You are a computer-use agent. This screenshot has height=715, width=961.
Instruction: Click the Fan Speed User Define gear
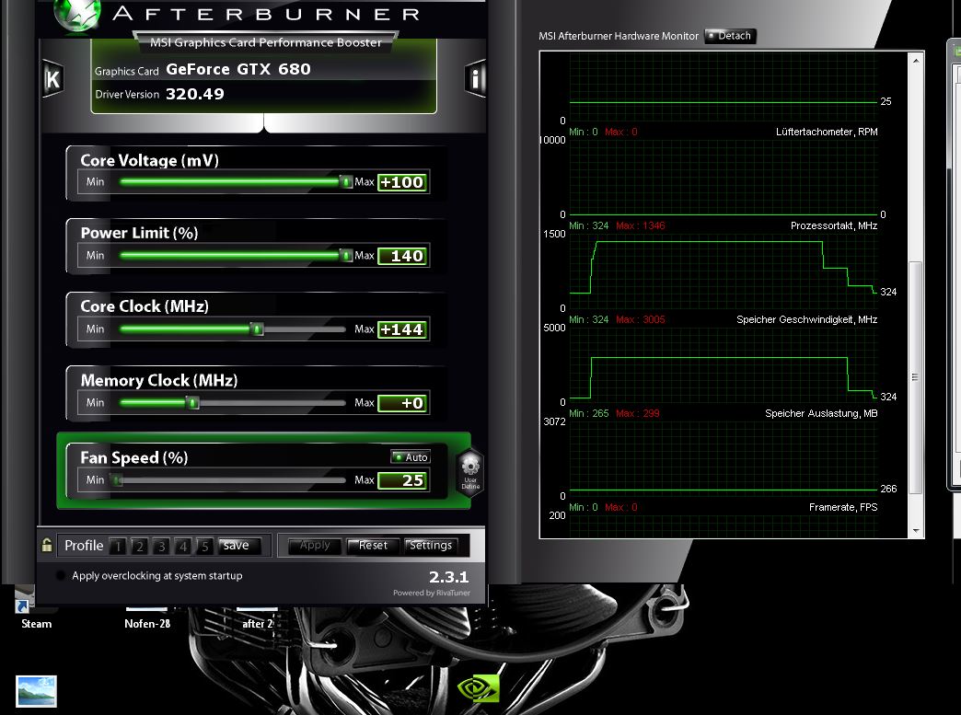(470, 472)
